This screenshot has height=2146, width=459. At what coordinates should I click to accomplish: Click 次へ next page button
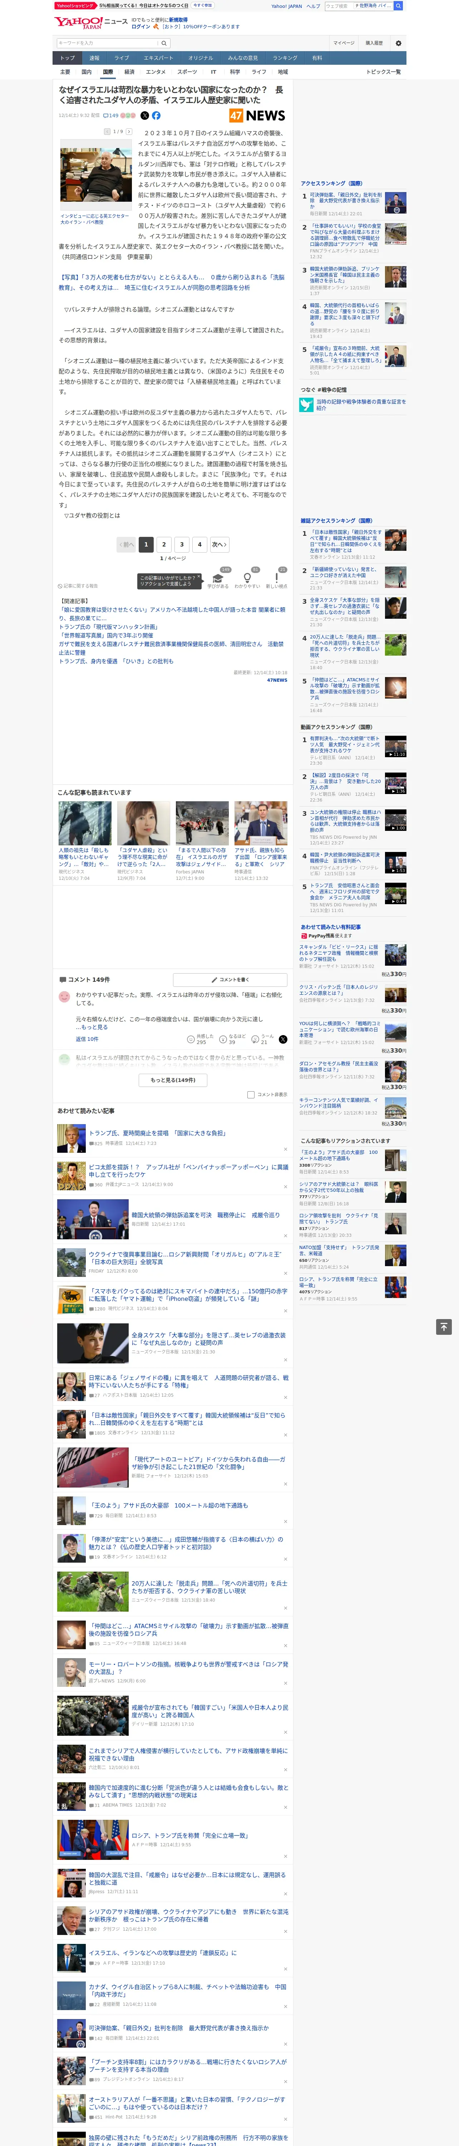(219, 544)
